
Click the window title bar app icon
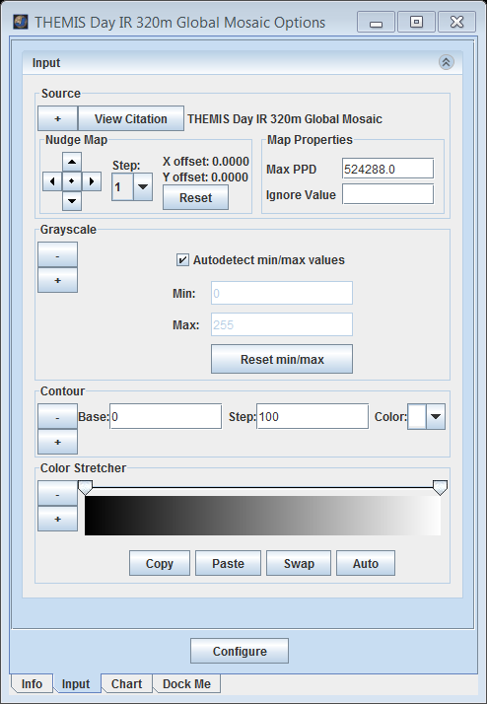pyautogui.click(x=21, y=22)
